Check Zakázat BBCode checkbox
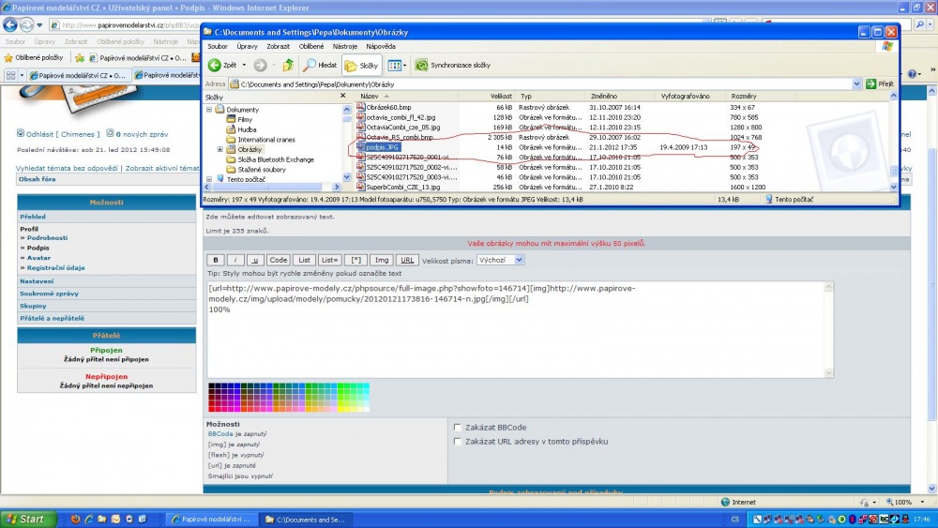Viewport: 938px width, 528px height. click(x=458, y=428)
